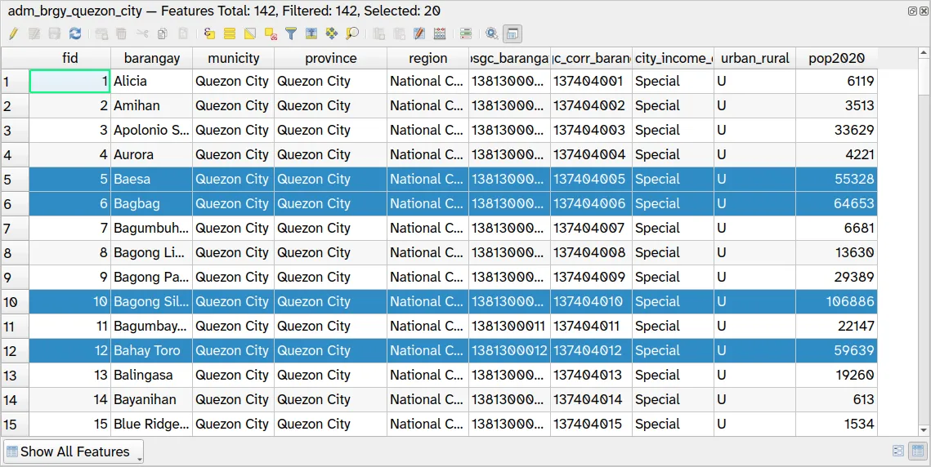931x467 pixels.
Task: Click the Bayanihan barangay cell
Action: click(x=151, y=399)
